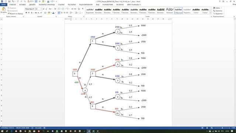Open Font dialog launcher
The width and height of the screenshot is (236, 133).
coord(56,16)
